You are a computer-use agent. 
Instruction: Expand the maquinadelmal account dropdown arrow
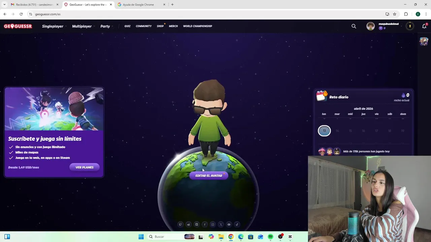click(x=402, y=26)
